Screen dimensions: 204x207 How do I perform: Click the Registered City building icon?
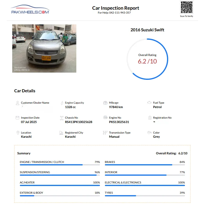61,133
